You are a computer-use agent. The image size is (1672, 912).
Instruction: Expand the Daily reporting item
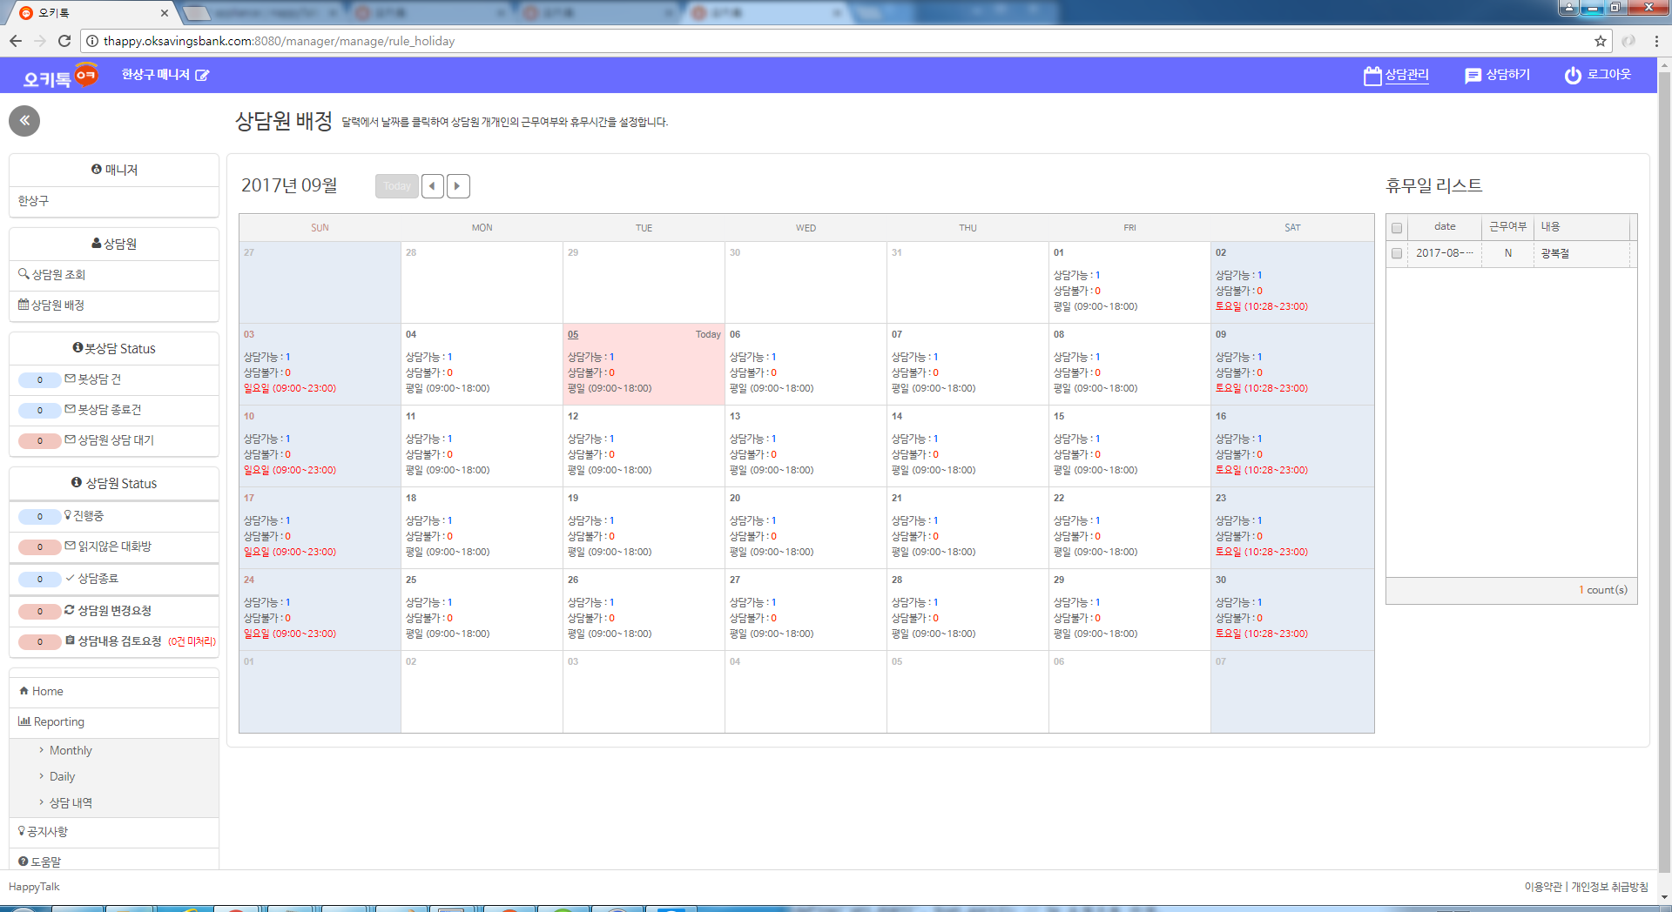[62, 776]
